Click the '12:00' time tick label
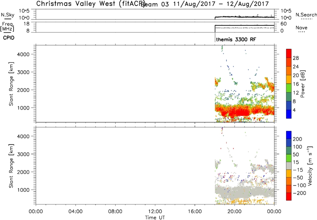 point(155,212)
